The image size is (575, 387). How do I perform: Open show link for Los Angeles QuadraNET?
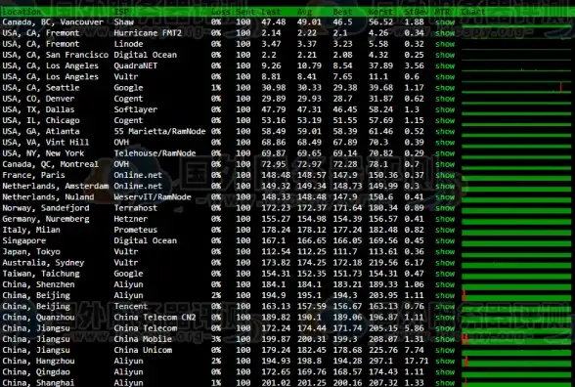pos(445,66)
